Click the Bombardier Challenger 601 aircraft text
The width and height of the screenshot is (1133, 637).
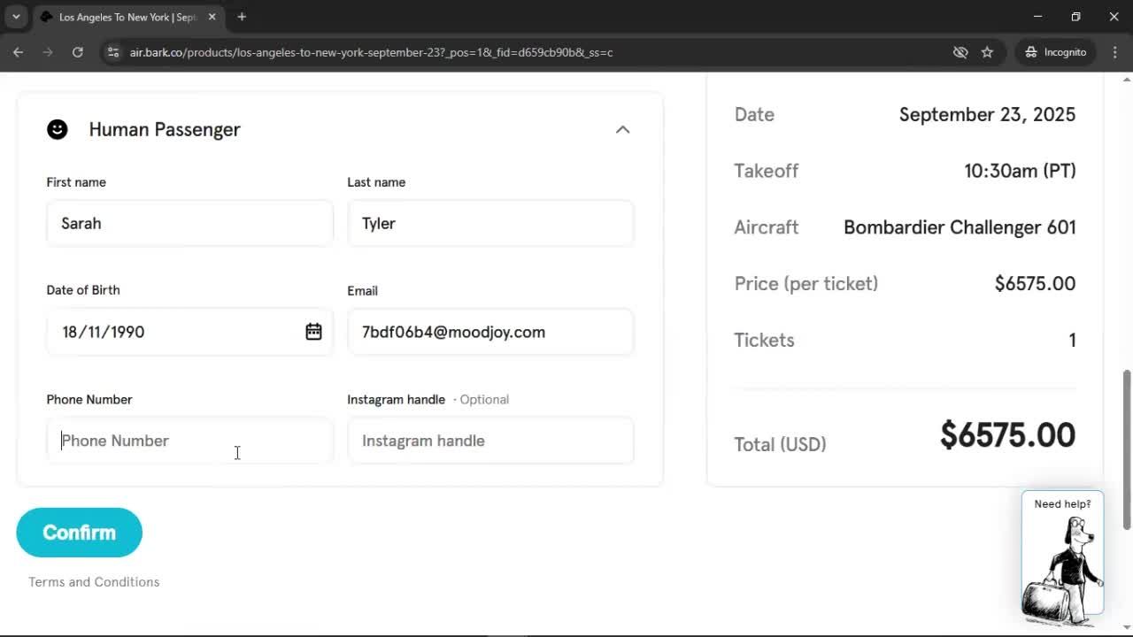pos(960,227)
